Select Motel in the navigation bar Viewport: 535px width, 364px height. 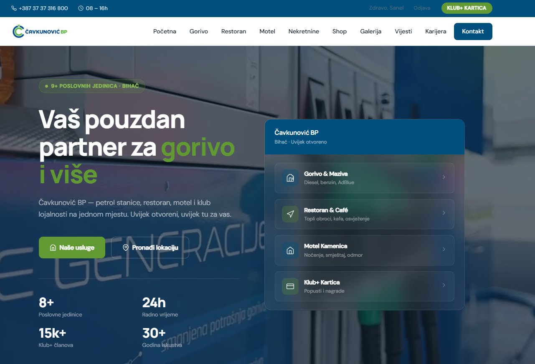pyautogui.click(x=267, y=31)
